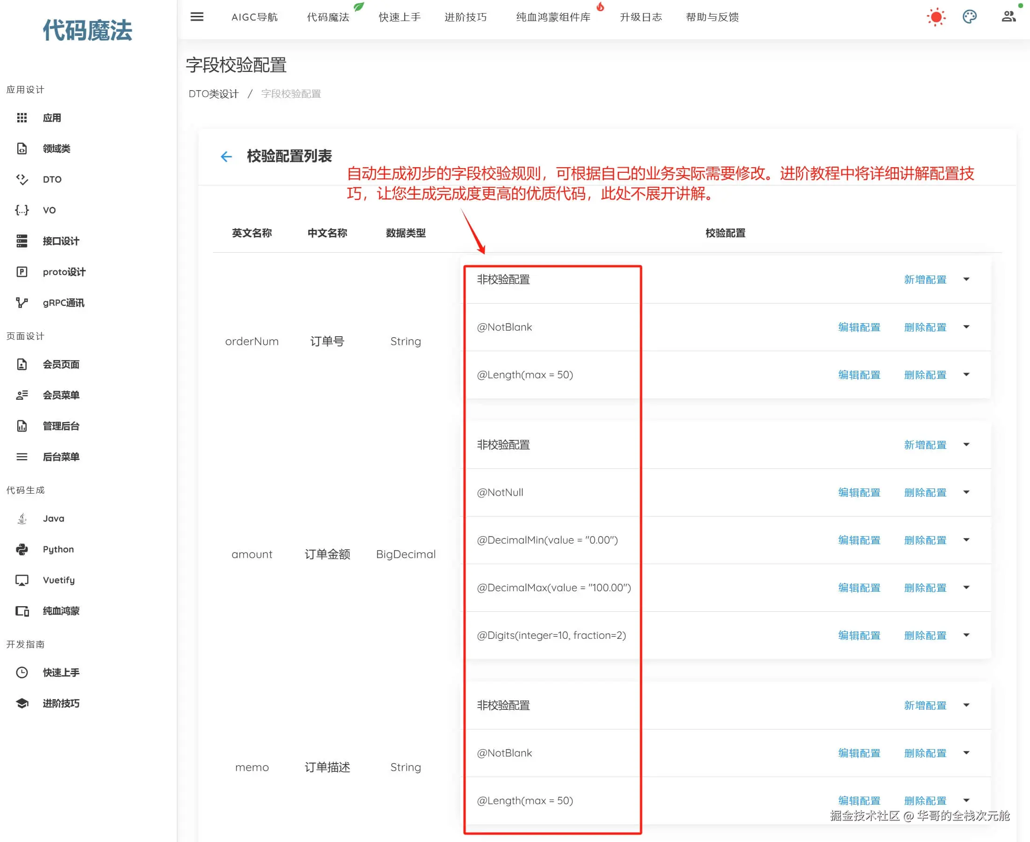Toggle the sidebar with the hamburger menu icon

pyautogui.click(x=197, y=17)
